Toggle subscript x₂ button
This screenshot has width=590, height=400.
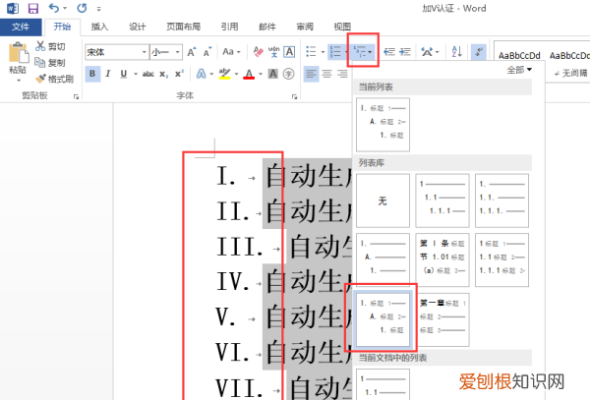[163, 74]
